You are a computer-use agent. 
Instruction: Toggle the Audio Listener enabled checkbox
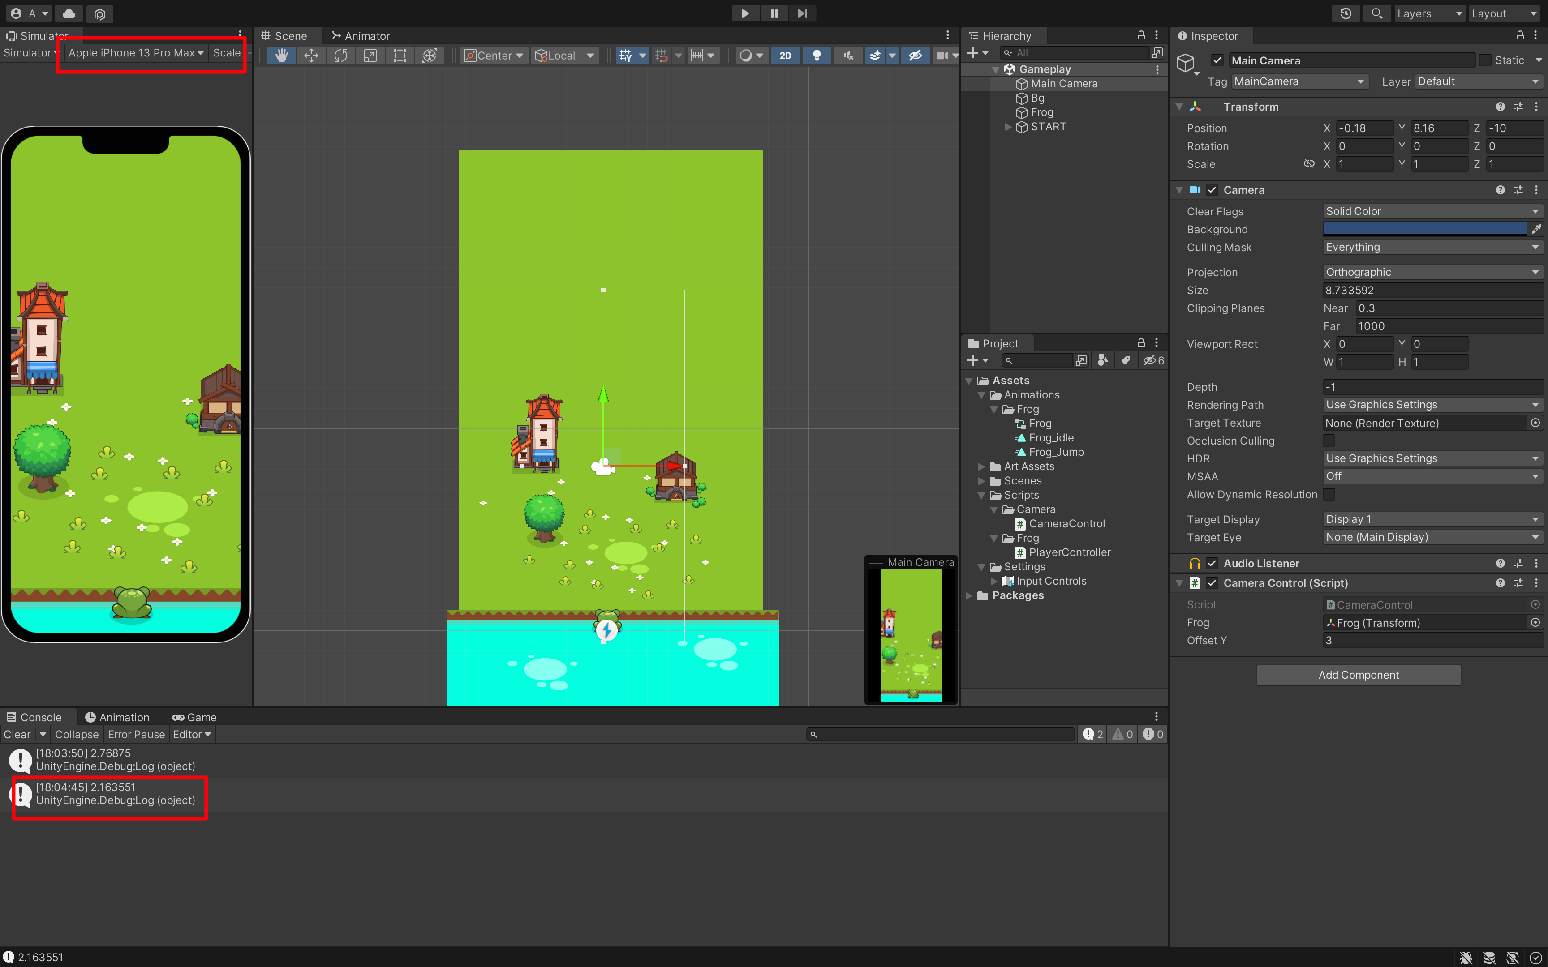click(x=1212, y=564)
